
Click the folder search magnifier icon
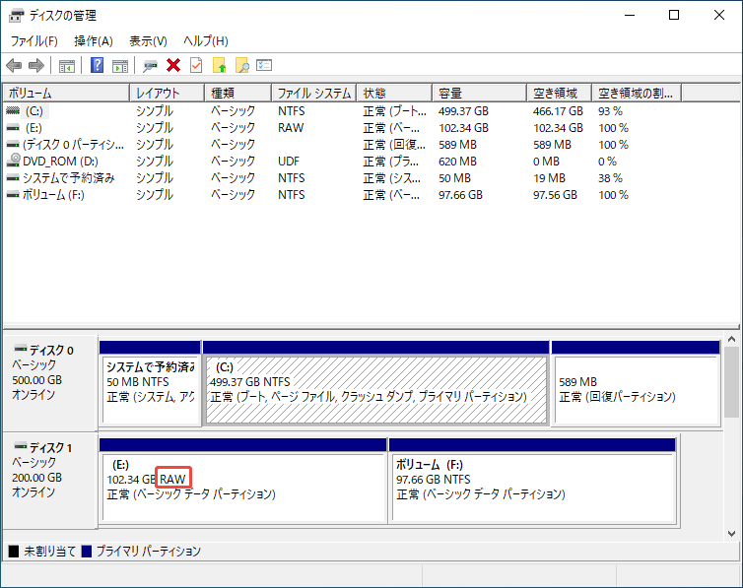pyautogui.click(x=241, y=65)
